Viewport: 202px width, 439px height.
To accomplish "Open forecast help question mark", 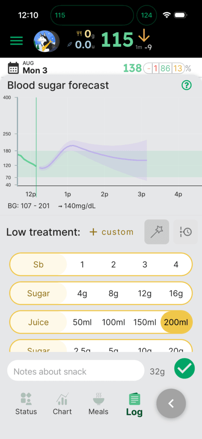I will (x=187, y=85).
